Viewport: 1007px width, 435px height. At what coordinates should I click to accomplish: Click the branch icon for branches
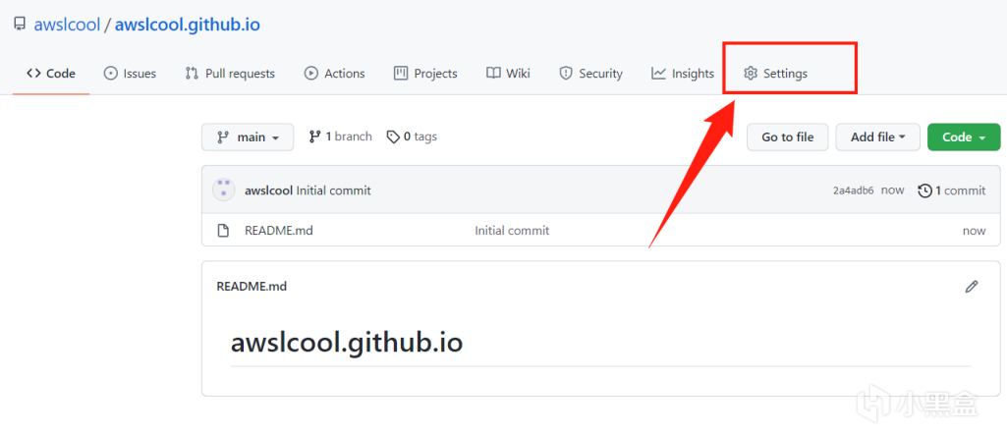point(314,136)
